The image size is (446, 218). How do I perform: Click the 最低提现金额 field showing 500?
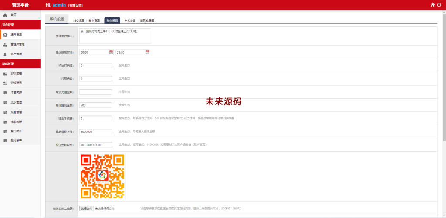point(95,105)
